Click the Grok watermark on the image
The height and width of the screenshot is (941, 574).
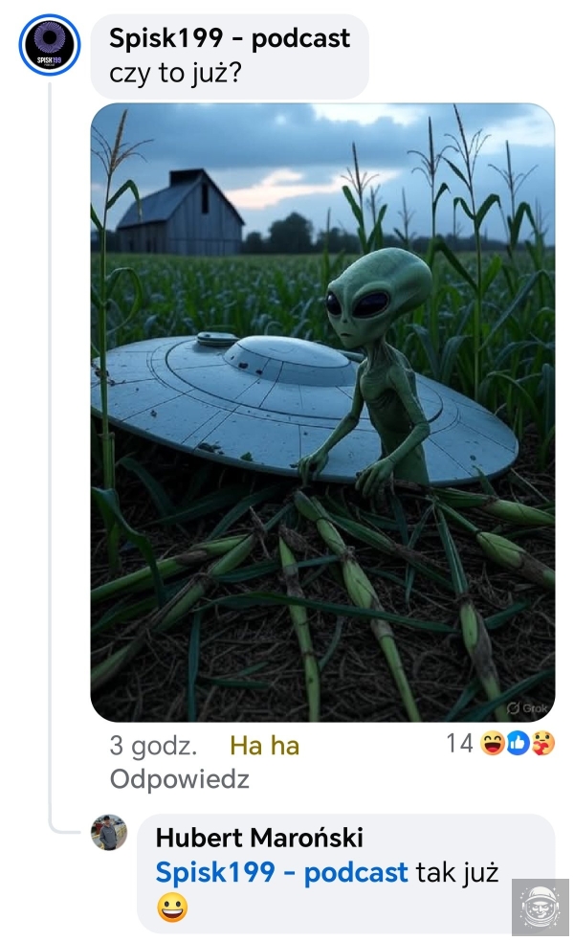tap(527, 707)
